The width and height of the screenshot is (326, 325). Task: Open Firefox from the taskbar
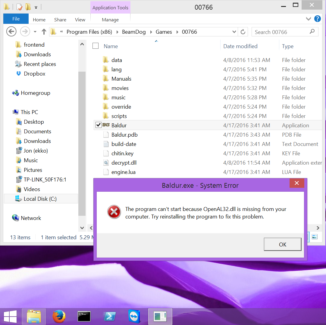pos(59,317)
